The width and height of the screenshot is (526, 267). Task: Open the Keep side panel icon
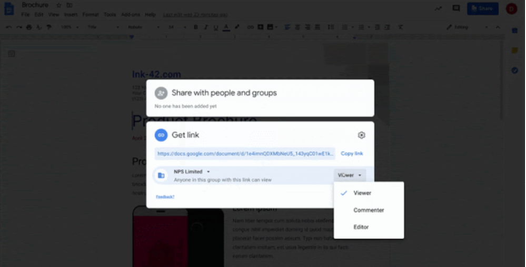point(515,51)
